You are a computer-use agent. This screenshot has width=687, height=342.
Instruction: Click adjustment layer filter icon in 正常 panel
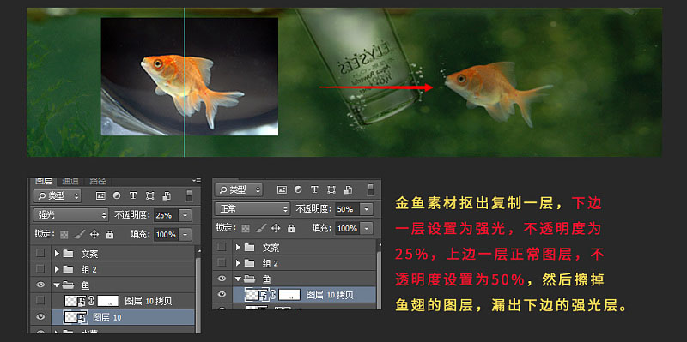click(x=298, y=189)
